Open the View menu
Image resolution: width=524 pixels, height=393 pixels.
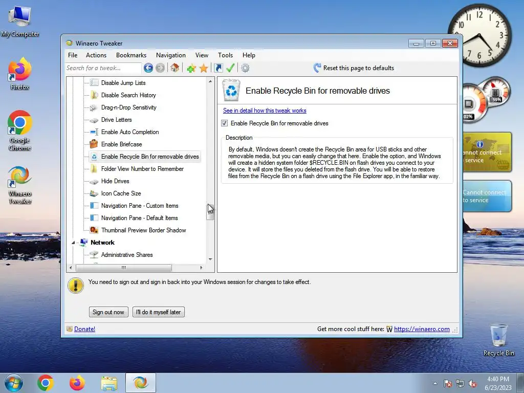coord(202,55)
